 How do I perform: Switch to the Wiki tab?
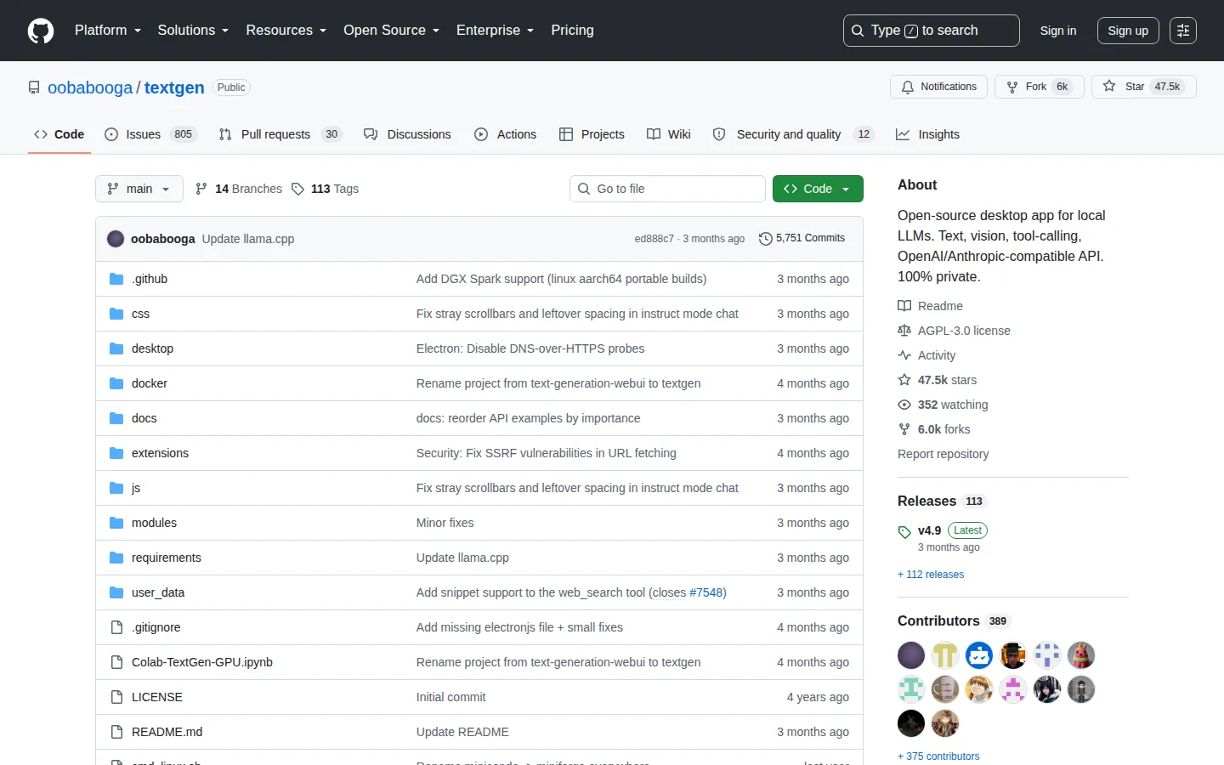click(669, 134)
